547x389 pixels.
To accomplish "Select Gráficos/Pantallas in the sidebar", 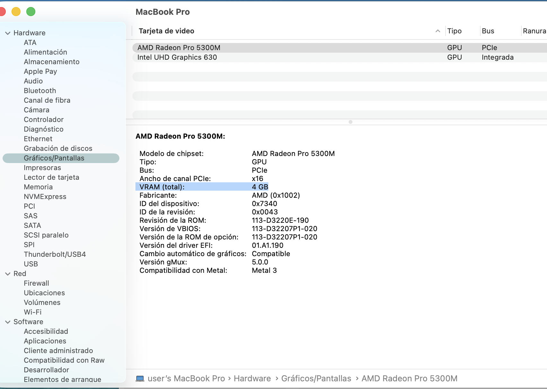I will point(61,158).
